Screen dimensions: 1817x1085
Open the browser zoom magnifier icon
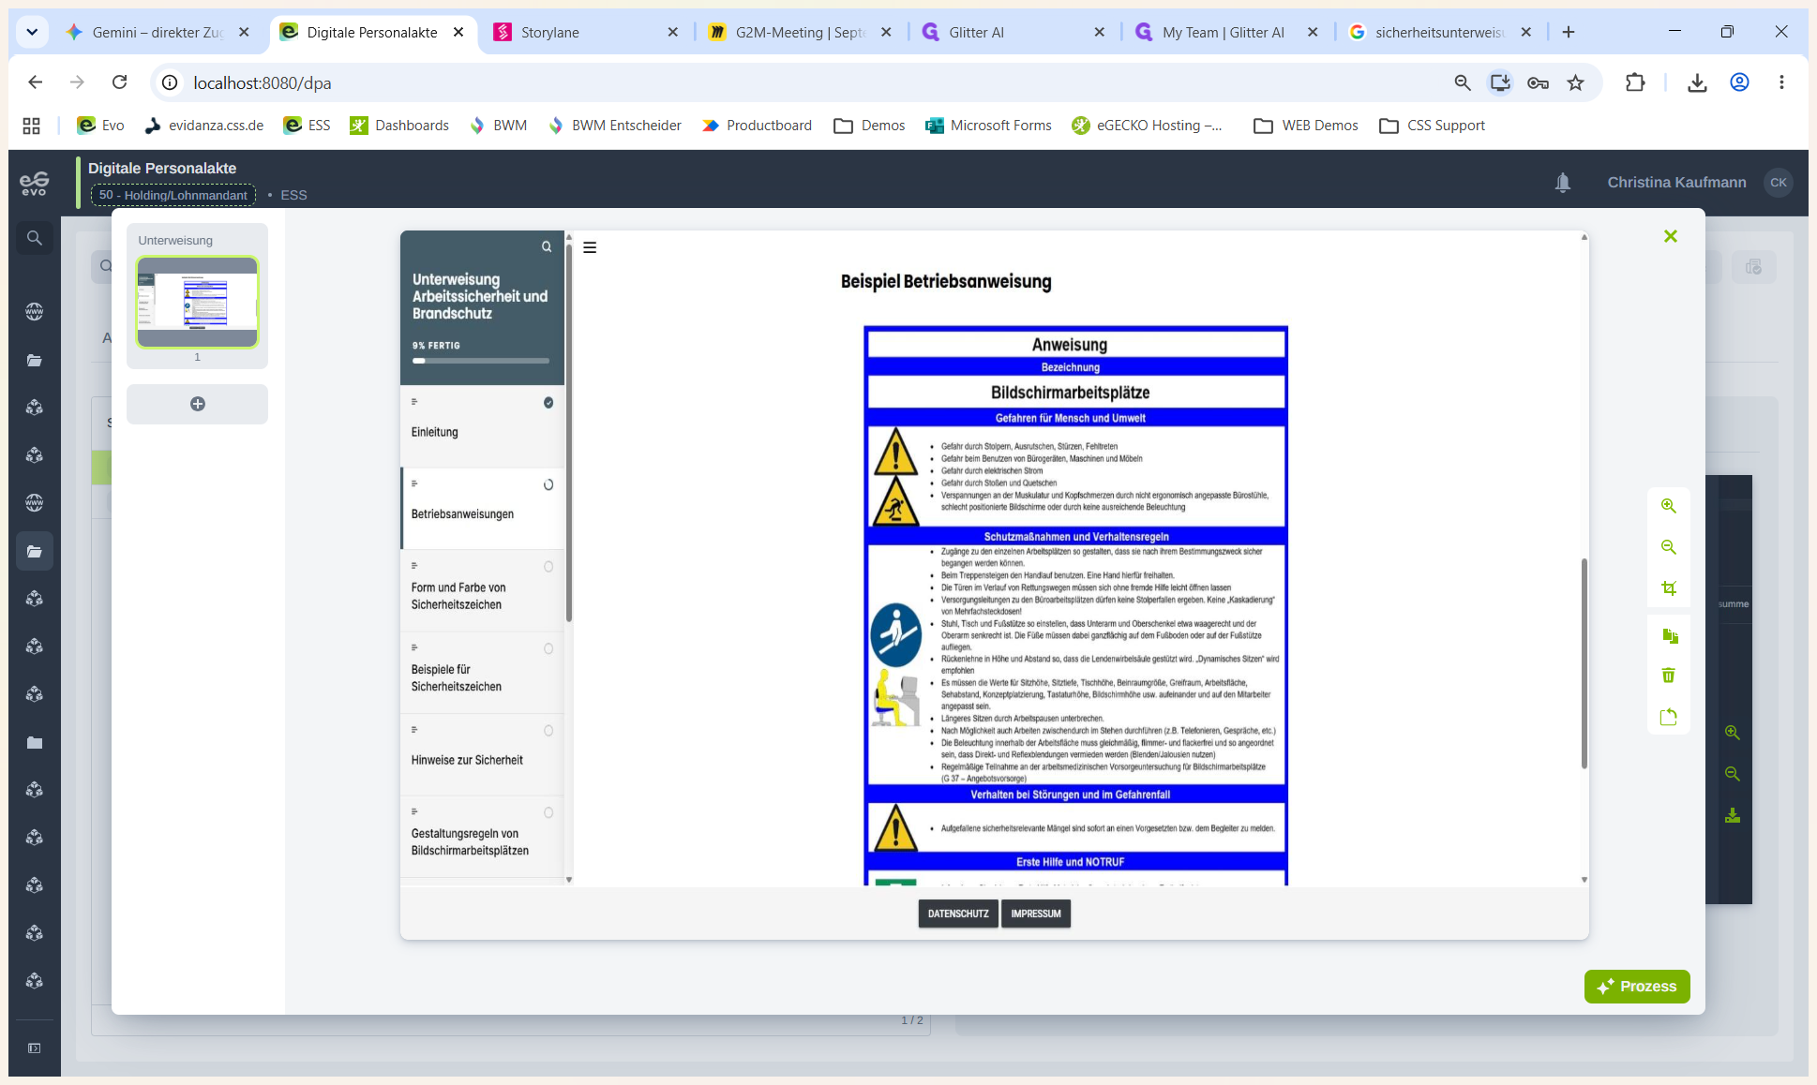[x=1463, y=82]
